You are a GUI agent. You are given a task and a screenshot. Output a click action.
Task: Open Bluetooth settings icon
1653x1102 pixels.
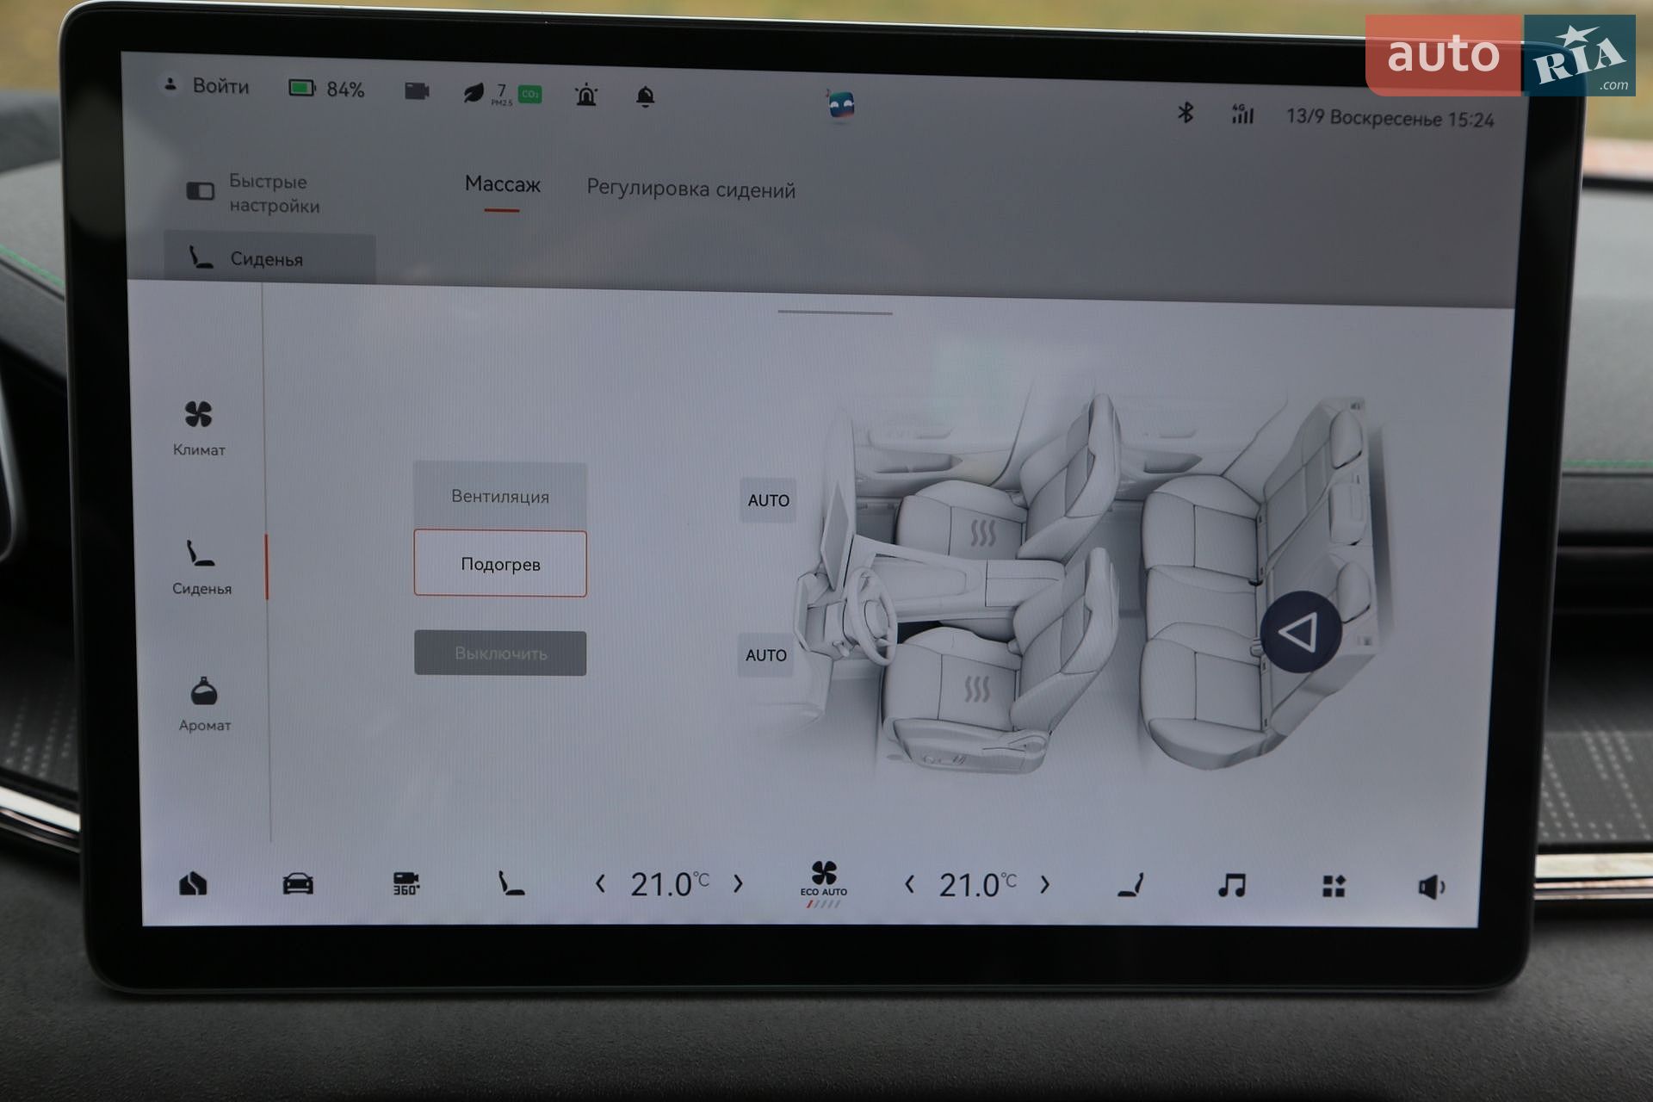click(x=1186, y=112)
